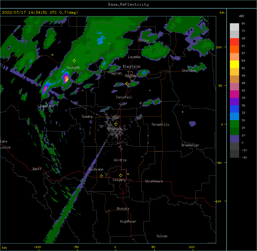Click the RockyMH label
This screenshot has width=257, height=251.
coord(73,68)
